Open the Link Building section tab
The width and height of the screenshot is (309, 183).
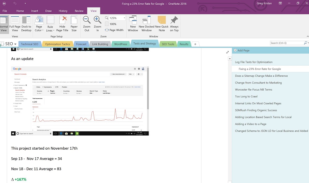[x=100, y=44]
